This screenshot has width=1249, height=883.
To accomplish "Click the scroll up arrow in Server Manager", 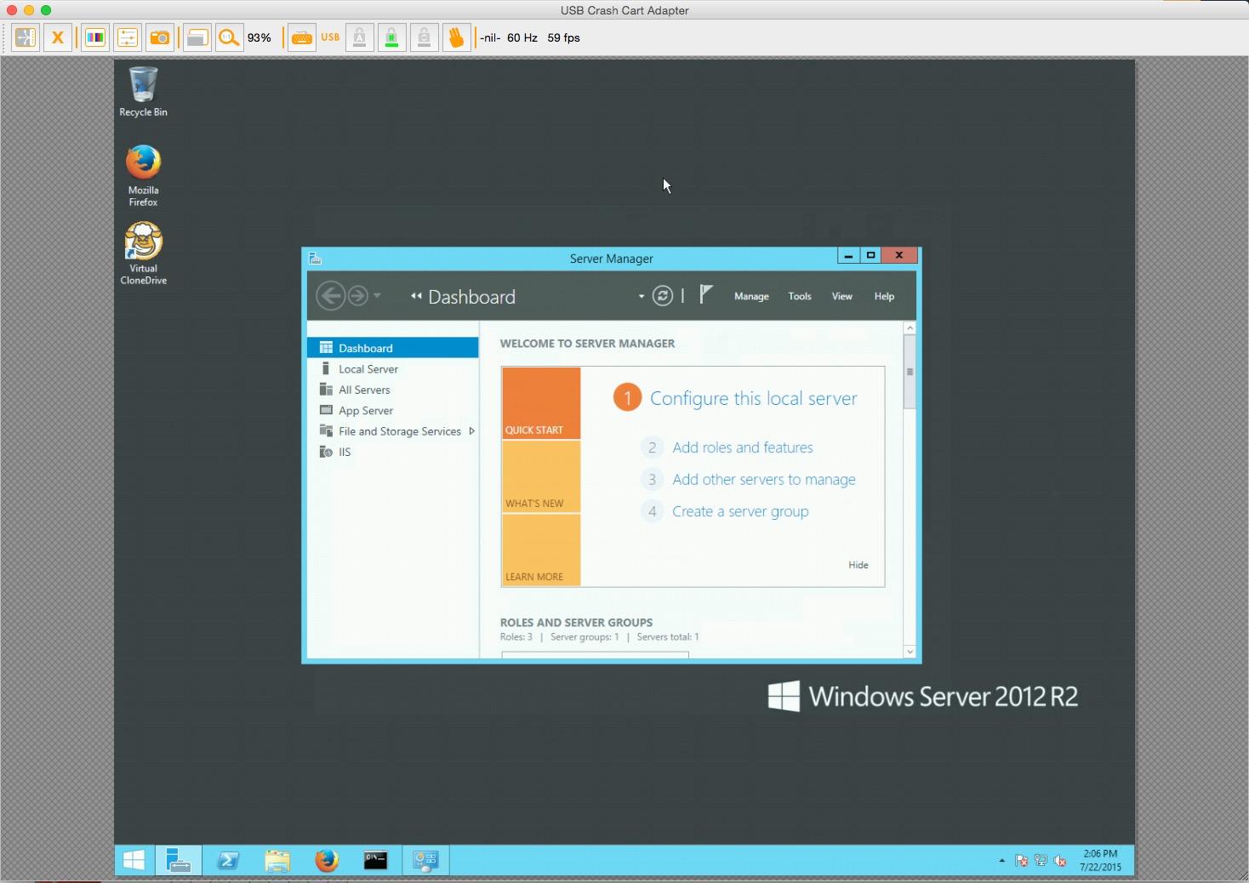I will pyautogui.click(x=910, y=328).
